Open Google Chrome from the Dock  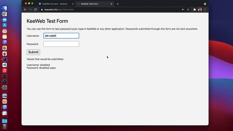point(5,14)
